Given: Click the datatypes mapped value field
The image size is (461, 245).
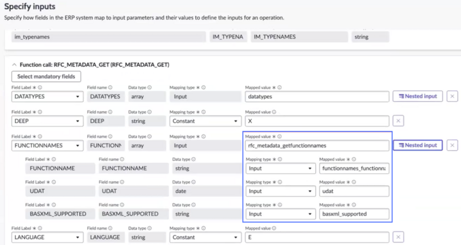Looking at the screenshot, I should tap(317, 97).
